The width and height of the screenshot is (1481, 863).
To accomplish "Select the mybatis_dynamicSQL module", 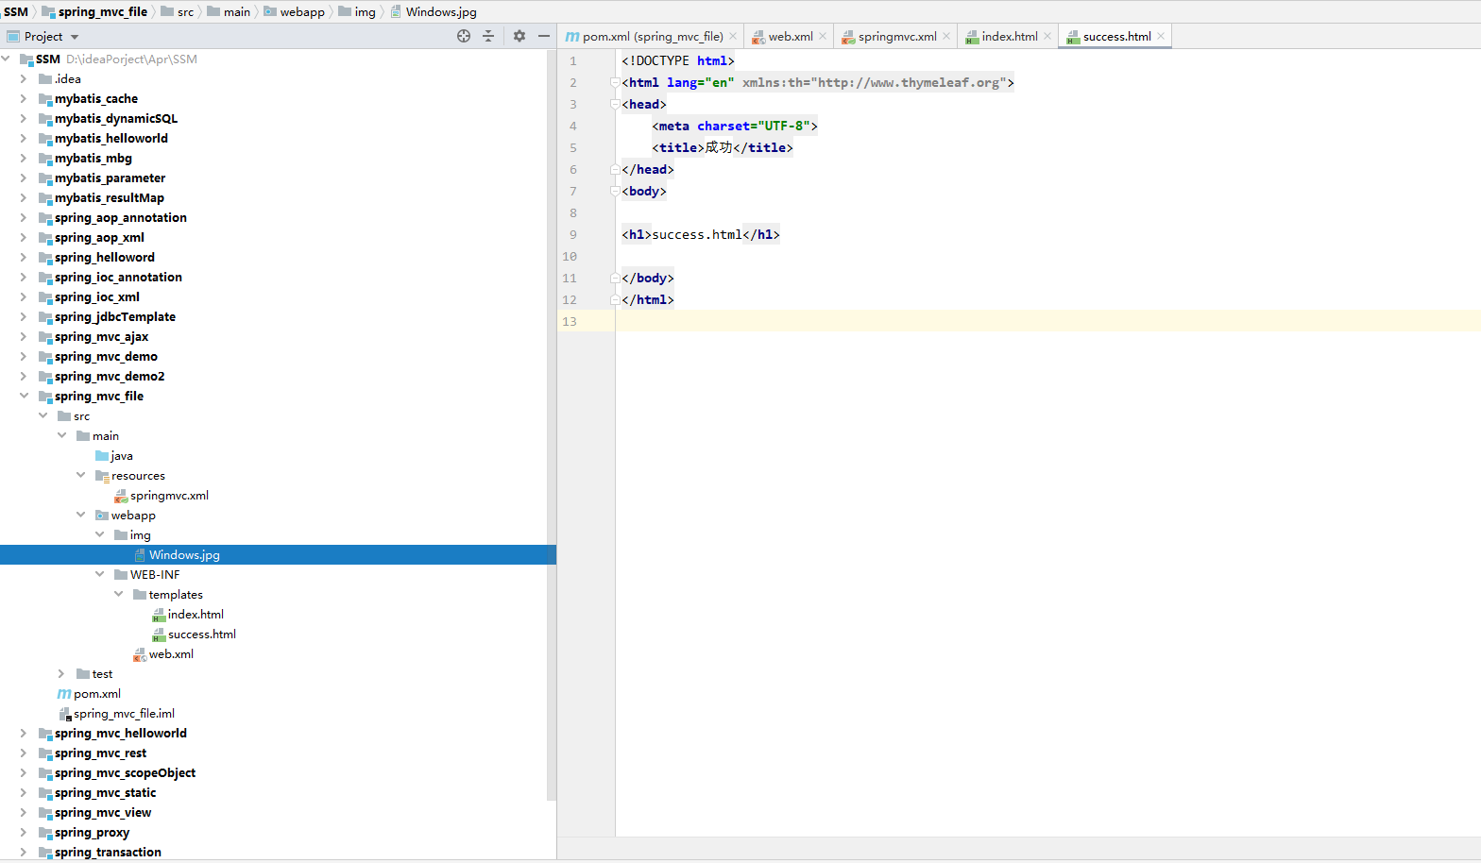I will click(x=116, y=118).
